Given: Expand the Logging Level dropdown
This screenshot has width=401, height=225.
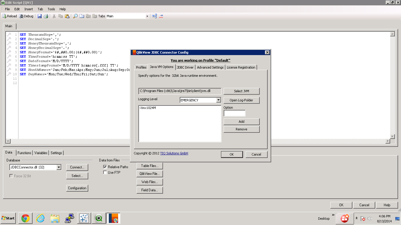Looking at the screenshot, I should [x=218, y=100].
